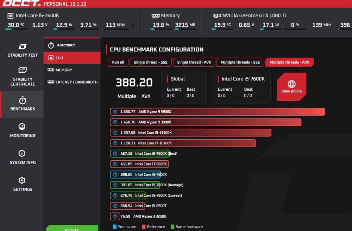This screenshot has height=231, width=352.
Task: Select the CPU benchmark category
Action: click(72, 58)
